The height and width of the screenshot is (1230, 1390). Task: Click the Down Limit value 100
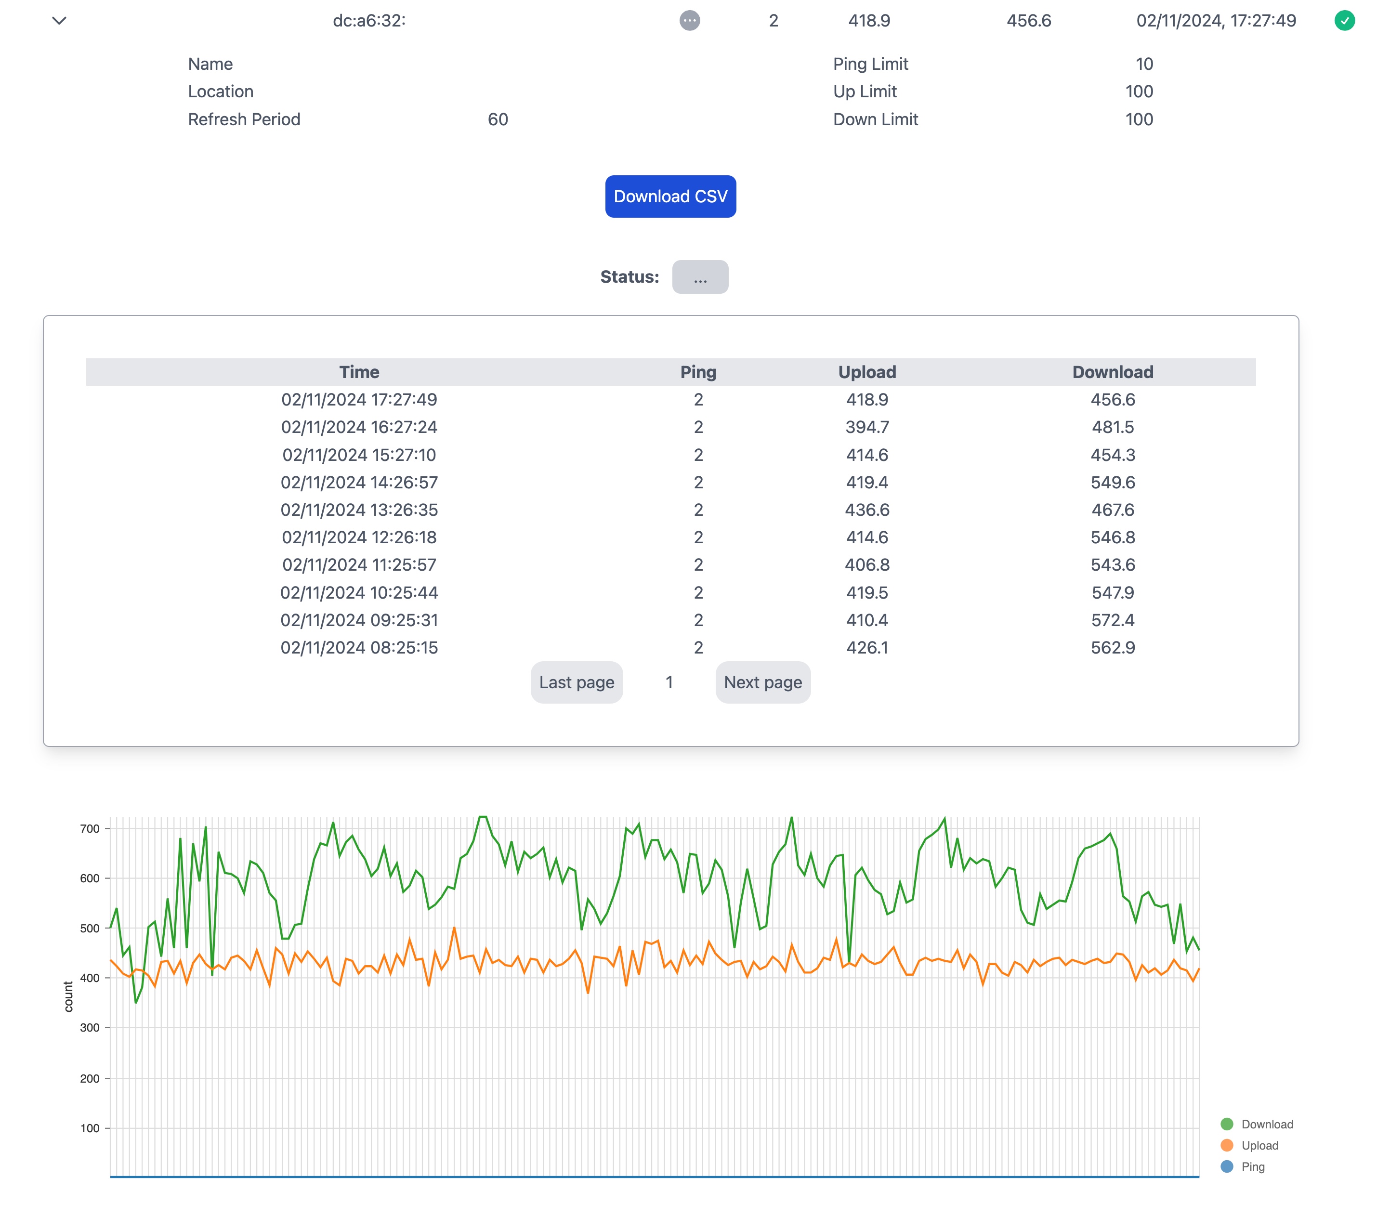pos(1139,119)
